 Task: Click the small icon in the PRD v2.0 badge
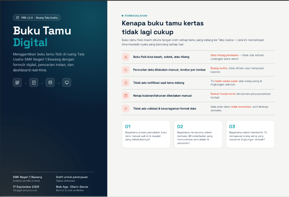click(x=18, y=18)
